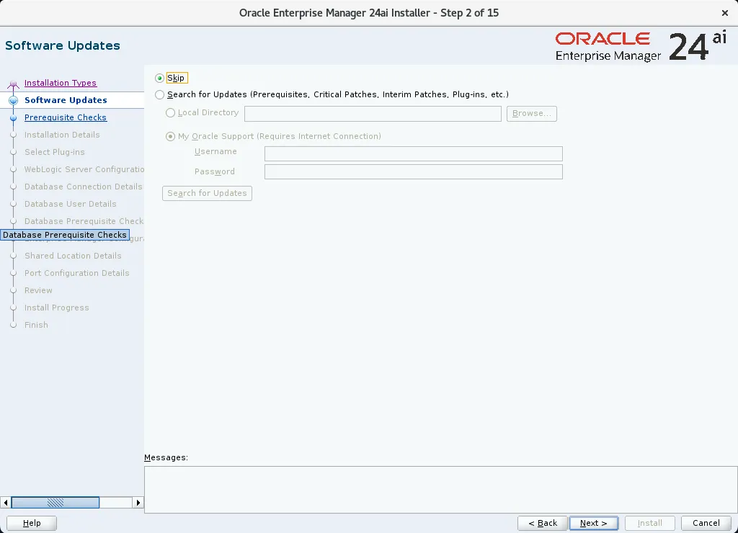
Task: Click the Review step circle icon
Action: [13, 290]
